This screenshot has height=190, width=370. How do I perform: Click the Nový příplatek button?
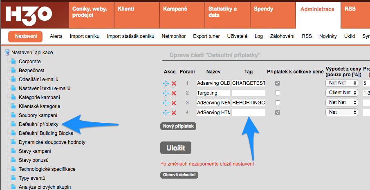click(x=178, y=126)
